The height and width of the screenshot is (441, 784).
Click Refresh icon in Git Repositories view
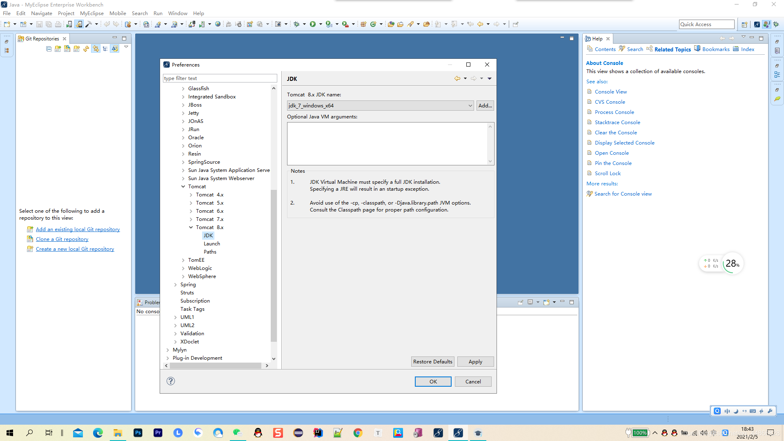click(x=86, y=49)
